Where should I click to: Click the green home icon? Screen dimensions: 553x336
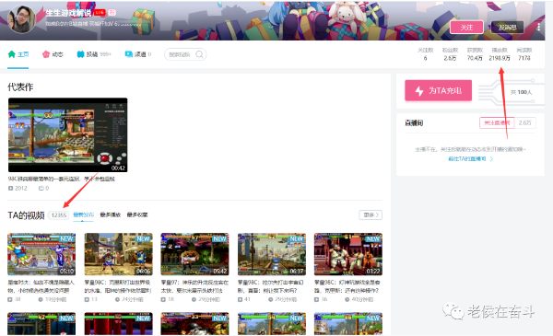click(x=12, y=54)
